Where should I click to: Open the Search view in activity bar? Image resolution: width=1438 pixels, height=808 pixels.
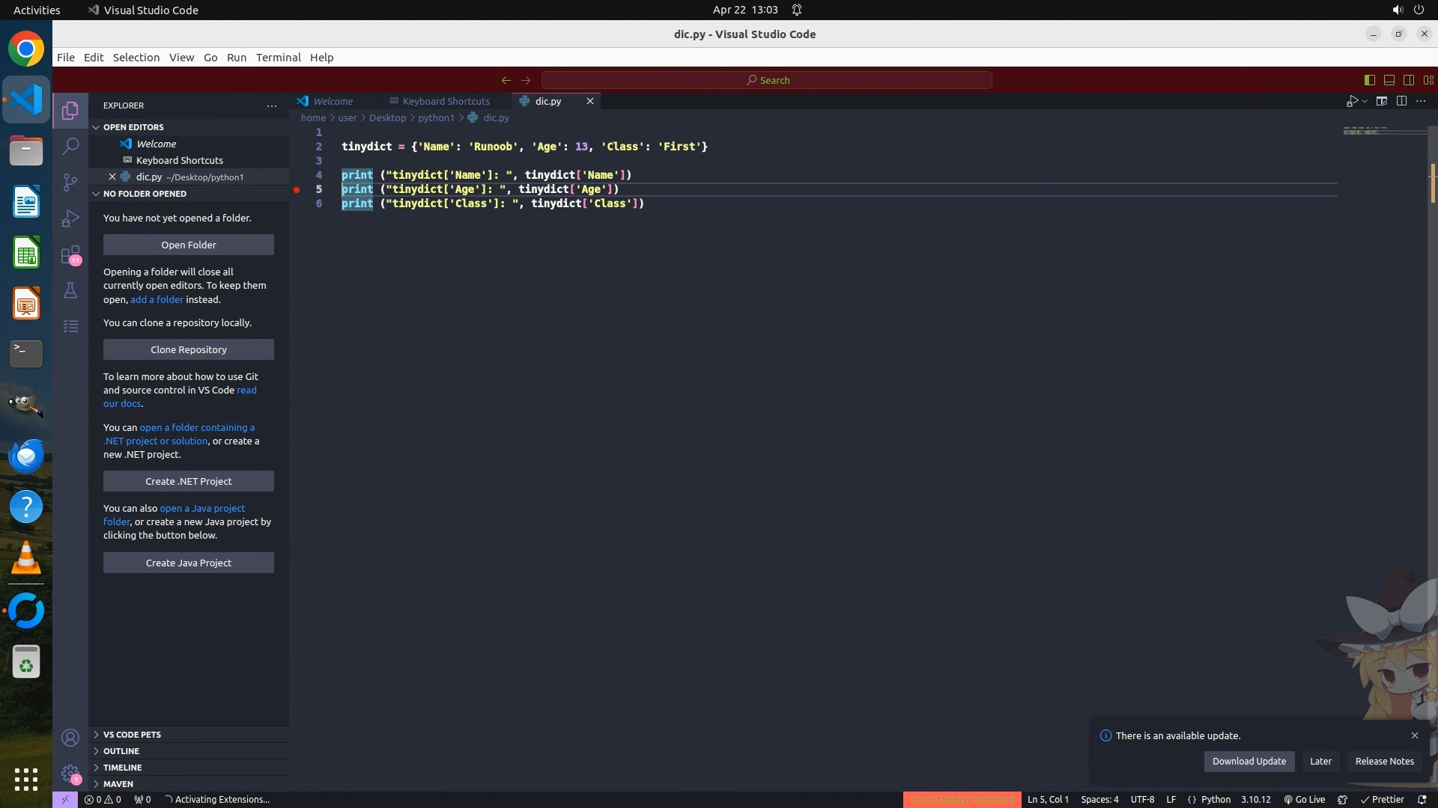point(70,147)
